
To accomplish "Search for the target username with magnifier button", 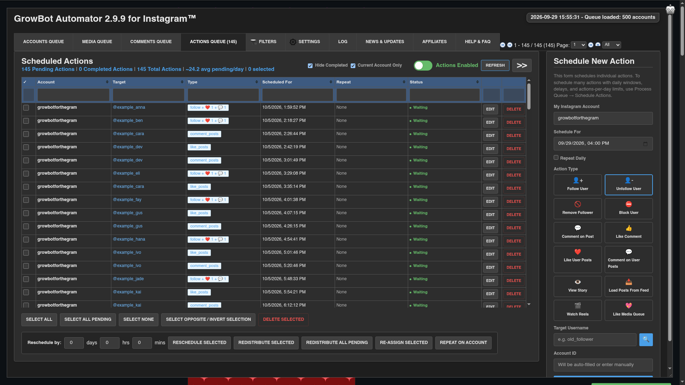I will click(646, 340).
